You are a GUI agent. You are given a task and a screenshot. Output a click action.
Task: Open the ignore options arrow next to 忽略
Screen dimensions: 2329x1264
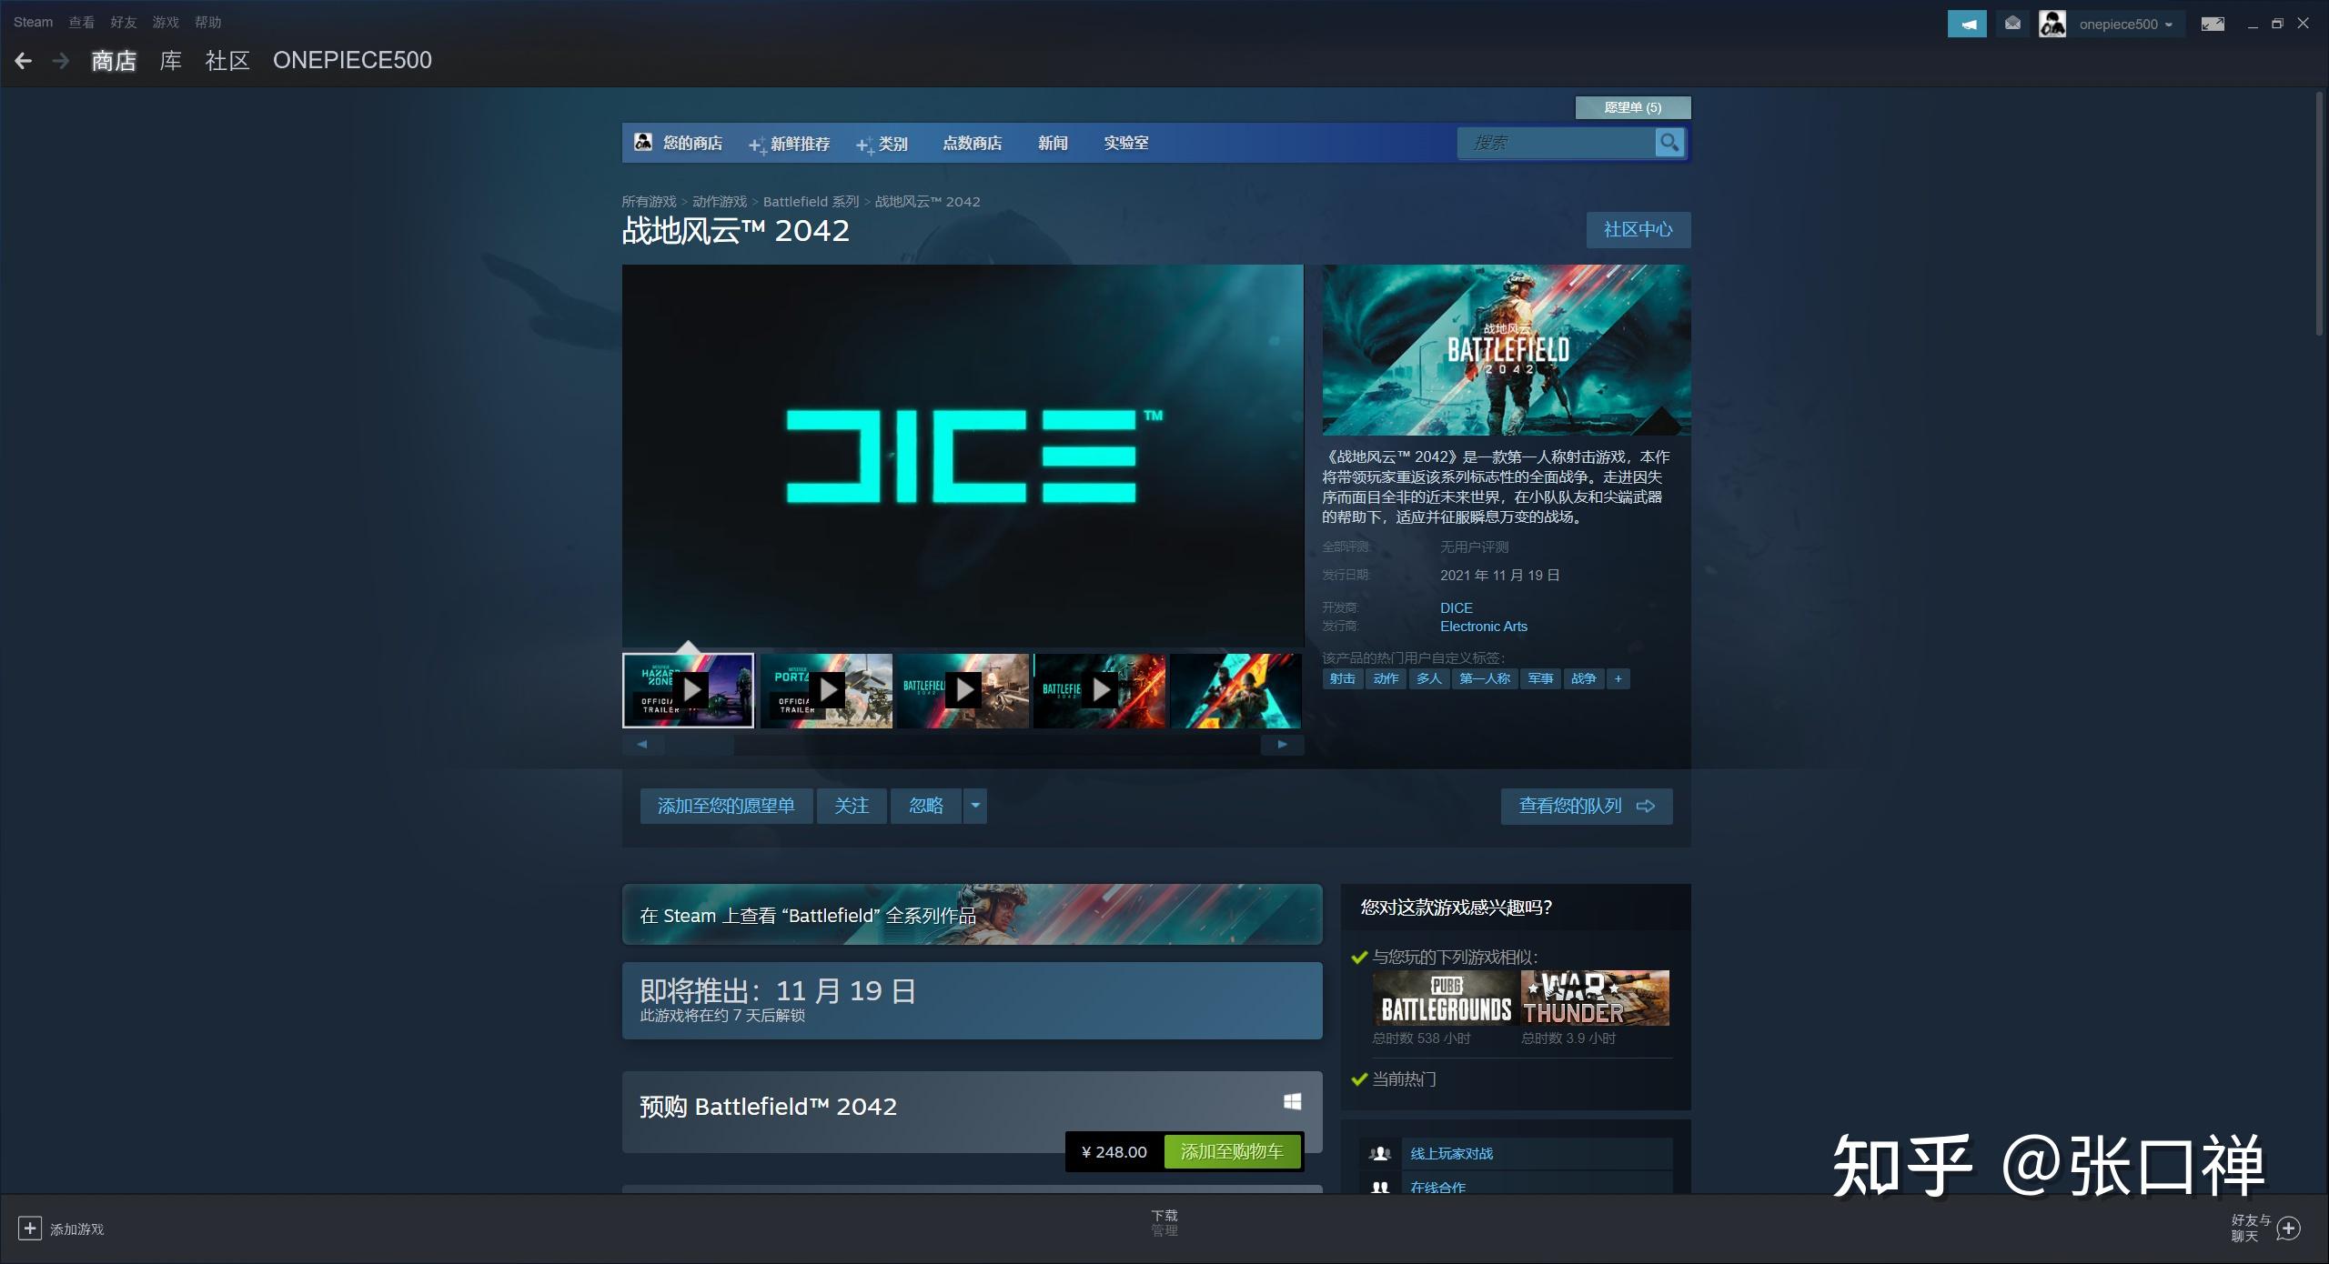(974, 806)
